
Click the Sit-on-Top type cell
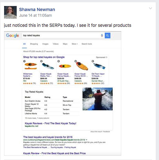(67, 105)
